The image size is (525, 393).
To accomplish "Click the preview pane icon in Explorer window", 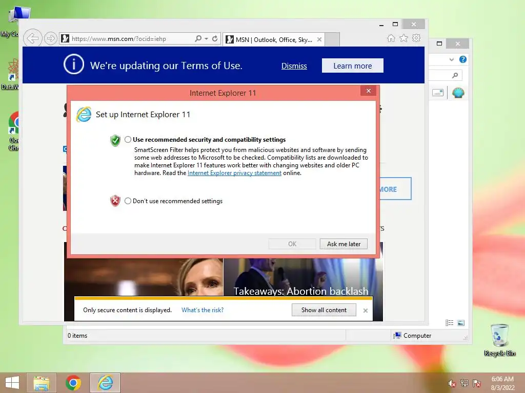I will [438, 93].
